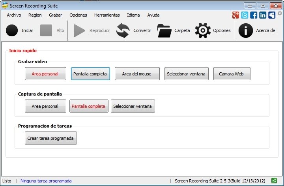The height and width of the screenshot is (186, 284).
Task: Close the Screen Recording Suite window
Action: tap(276, 6)
